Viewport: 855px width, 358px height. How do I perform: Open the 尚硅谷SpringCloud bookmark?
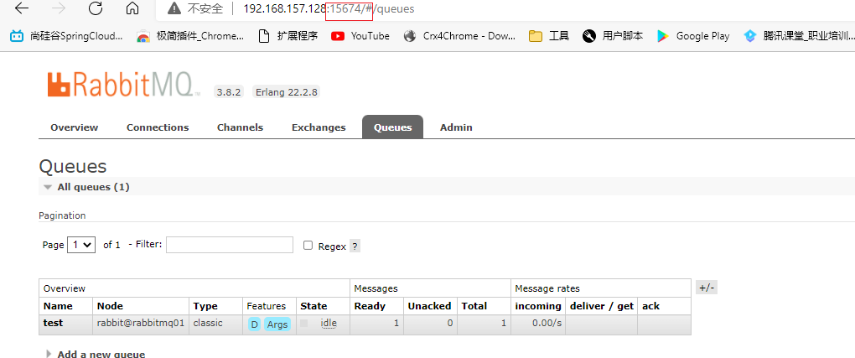pyautogui.click(x=66, y=36)
